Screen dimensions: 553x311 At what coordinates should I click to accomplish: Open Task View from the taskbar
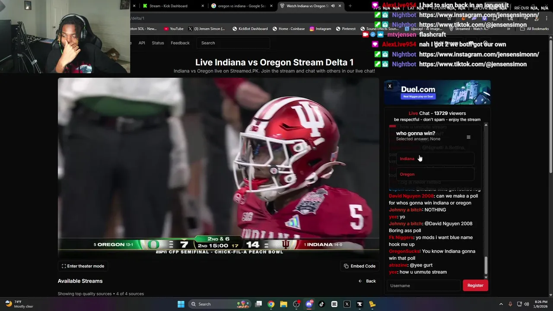[x=258, y=304]
